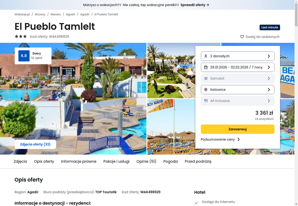Switch to the Opinie (51) tab
This screenshot has height=206, width=298.
pos(146,161)
